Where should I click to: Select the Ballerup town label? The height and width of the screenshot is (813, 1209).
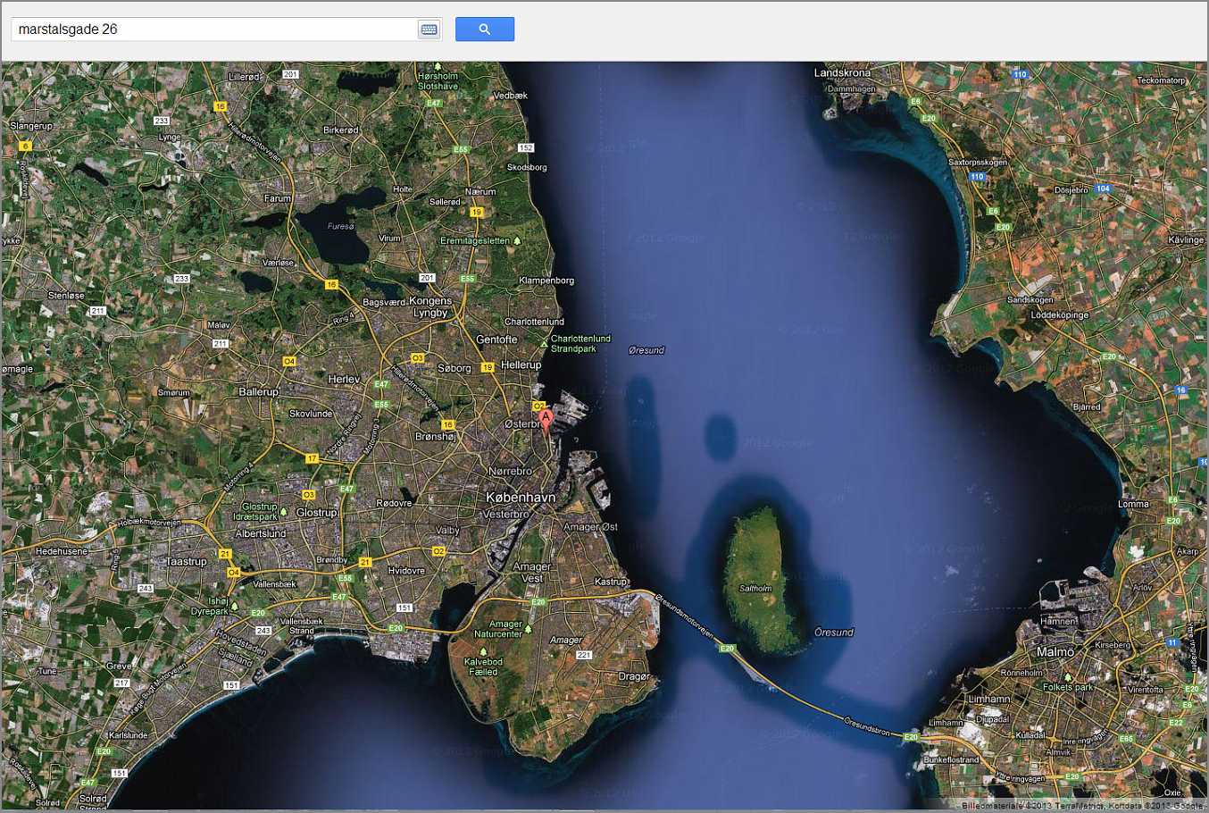(259, 391)
